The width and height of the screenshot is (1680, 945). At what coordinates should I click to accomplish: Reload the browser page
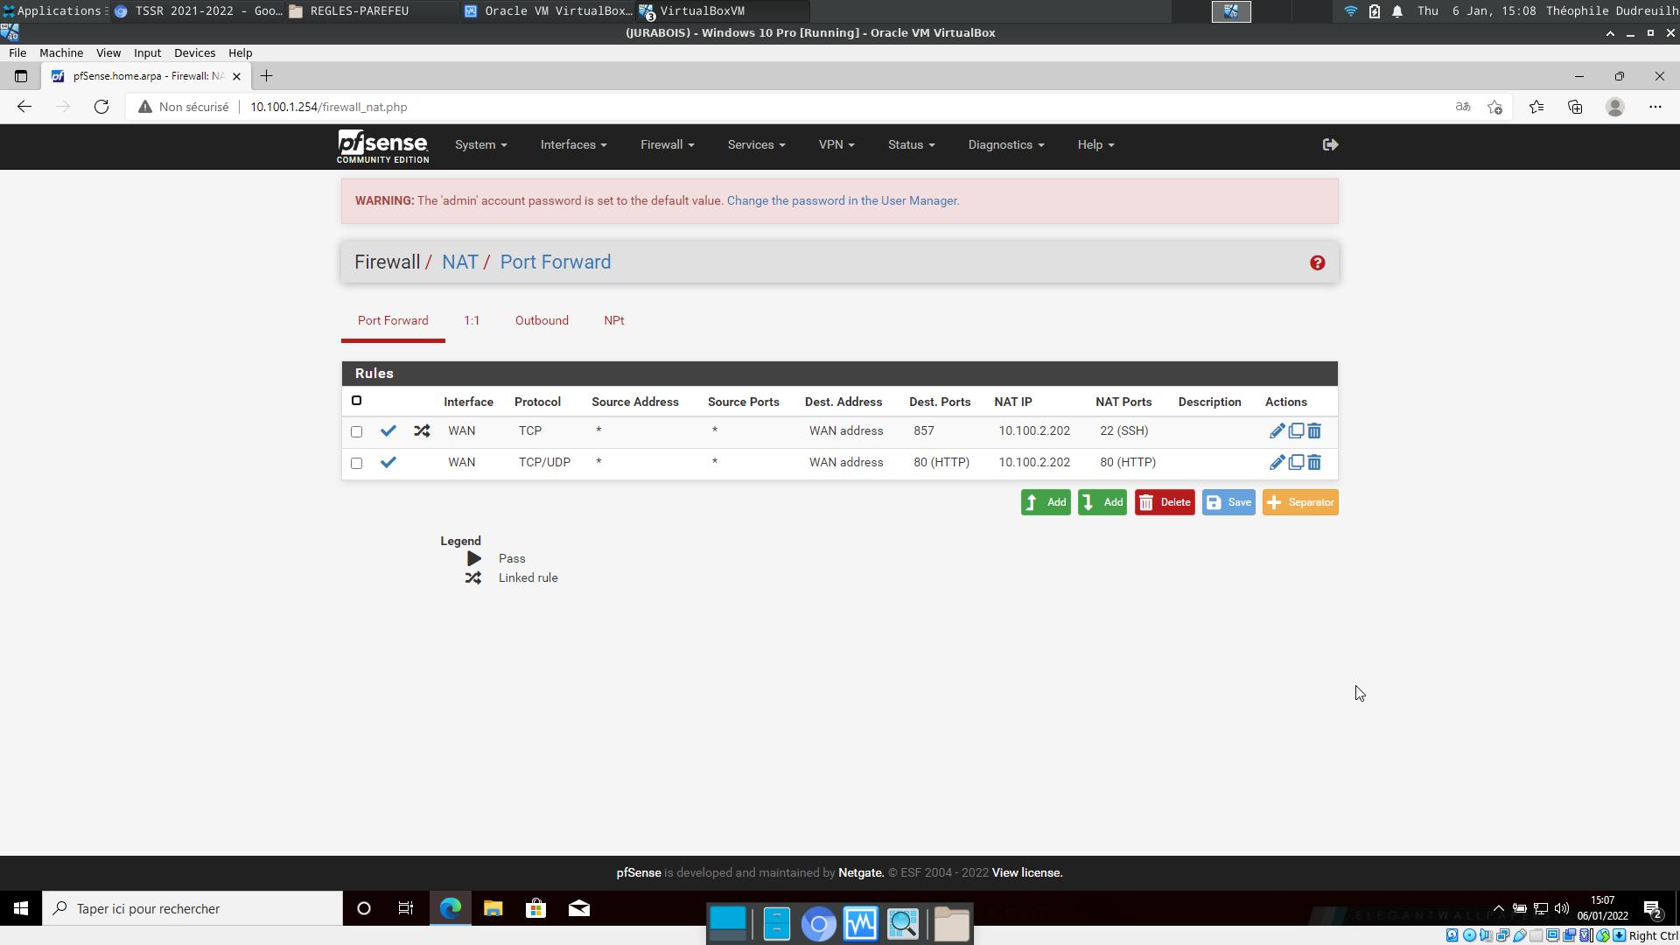pyautogui.click(x=101, y=107)
